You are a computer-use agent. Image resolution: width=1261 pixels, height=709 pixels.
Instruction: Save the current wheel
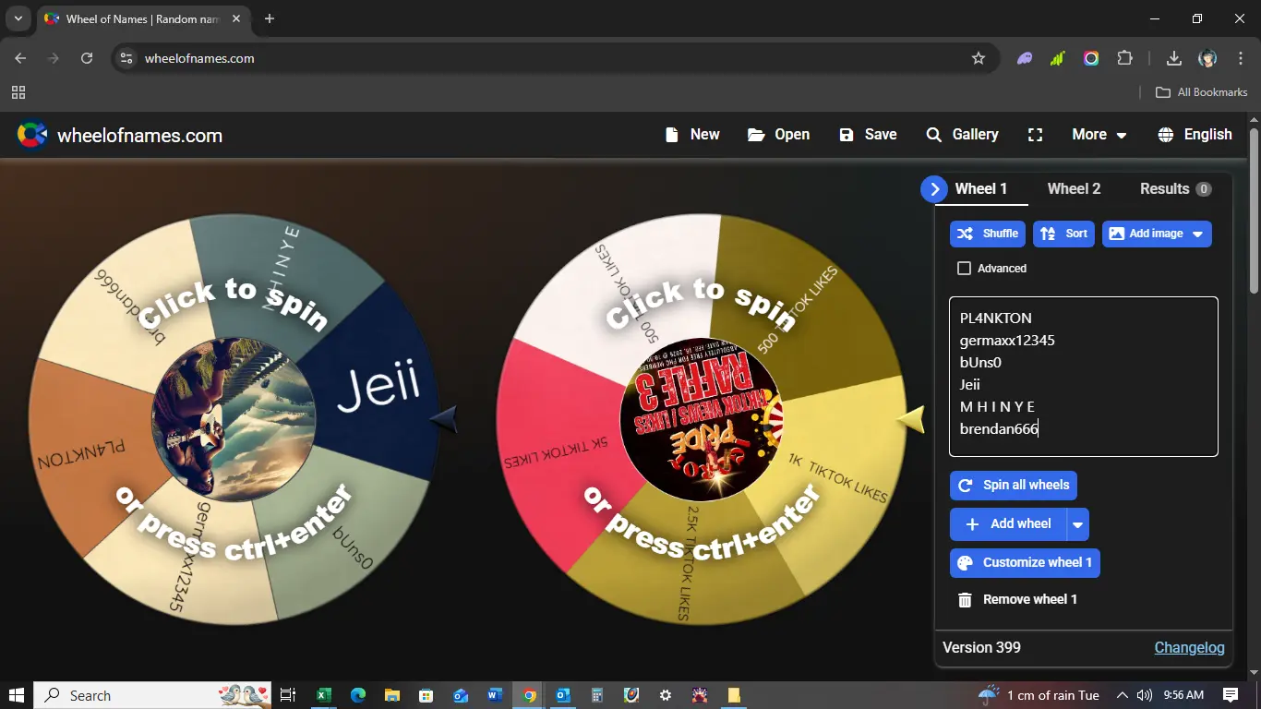click(868, 135)
